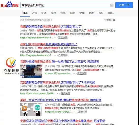The width and height of the screenshot is (139, 125).
Task: Open the 贴吧 tab
Action: [x=73, y=13]
